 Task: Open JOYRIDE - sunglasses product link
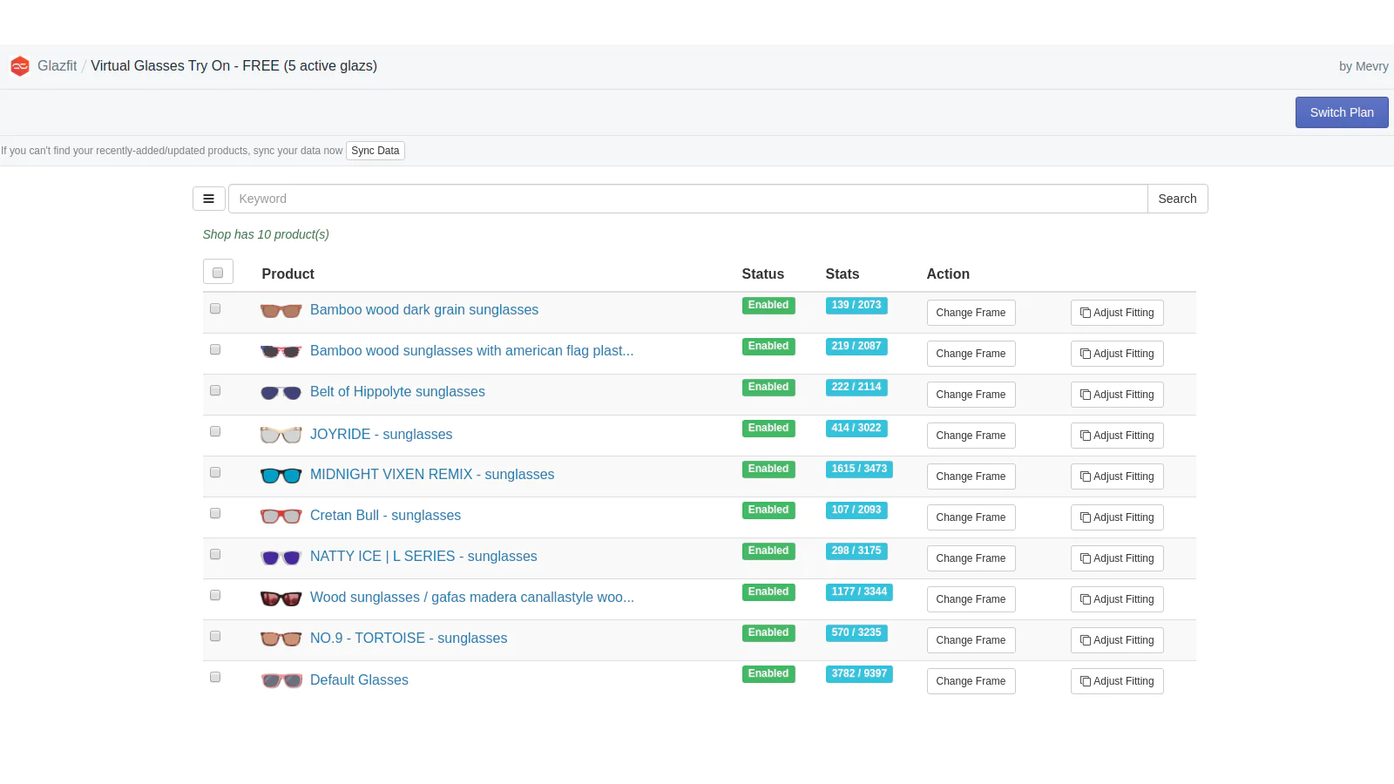pos(381,435)
